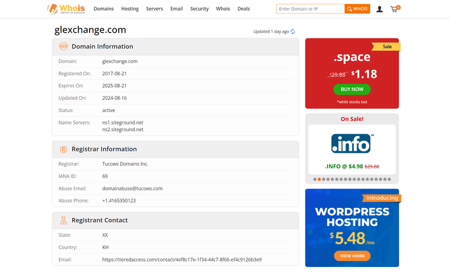Open the user account icon
Viewport: 450px width, 272px height.
click(379, 9)
